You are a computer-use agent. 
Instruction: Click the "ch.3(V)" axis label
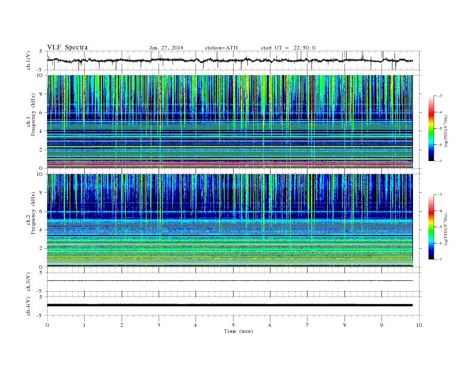(29, 282)
